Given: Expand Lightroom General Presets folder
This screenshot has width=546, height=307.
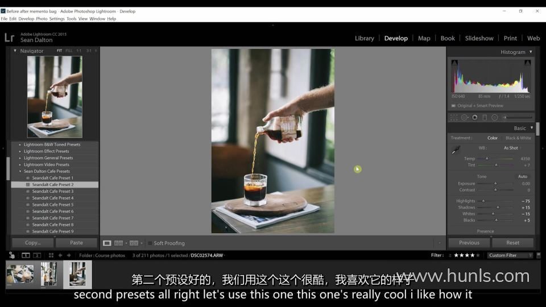Looking at the screenshot, I should (x=20, y=158).
